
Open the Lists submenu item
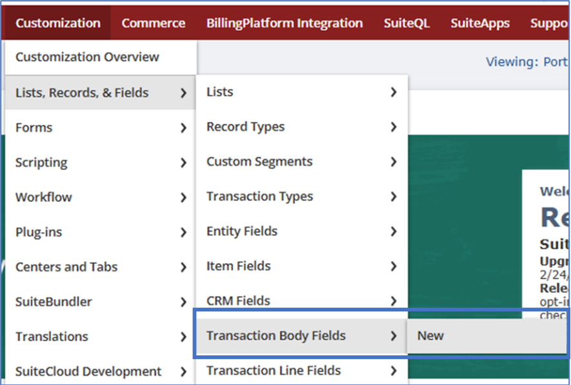click(x=220, y=92)
